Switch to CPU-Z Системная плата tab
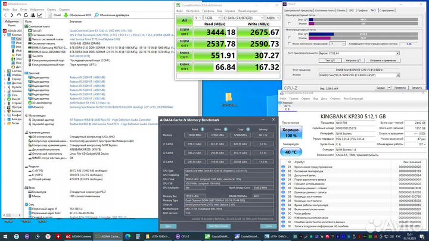 point(325,10)
